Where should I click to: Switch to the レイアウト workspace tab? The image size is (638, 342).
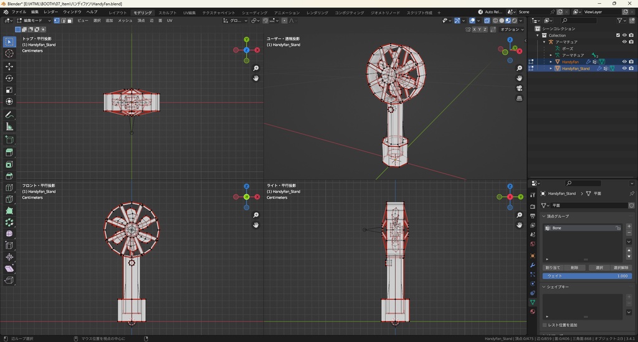pos(118,12)
